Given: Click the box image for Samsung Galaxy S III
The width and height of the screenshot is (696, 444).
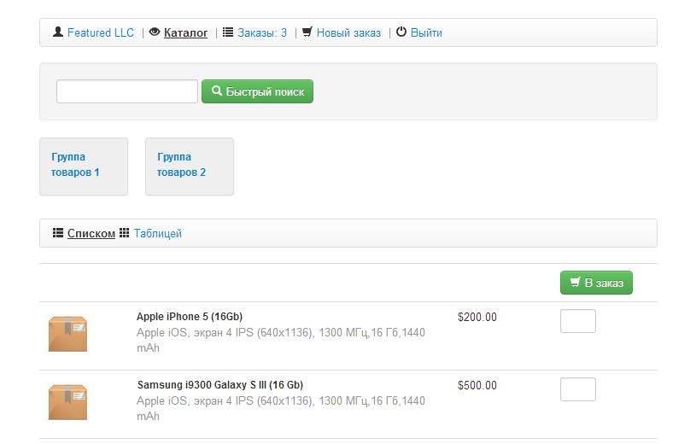Looking at the screenshot, I should pos(68,401).
